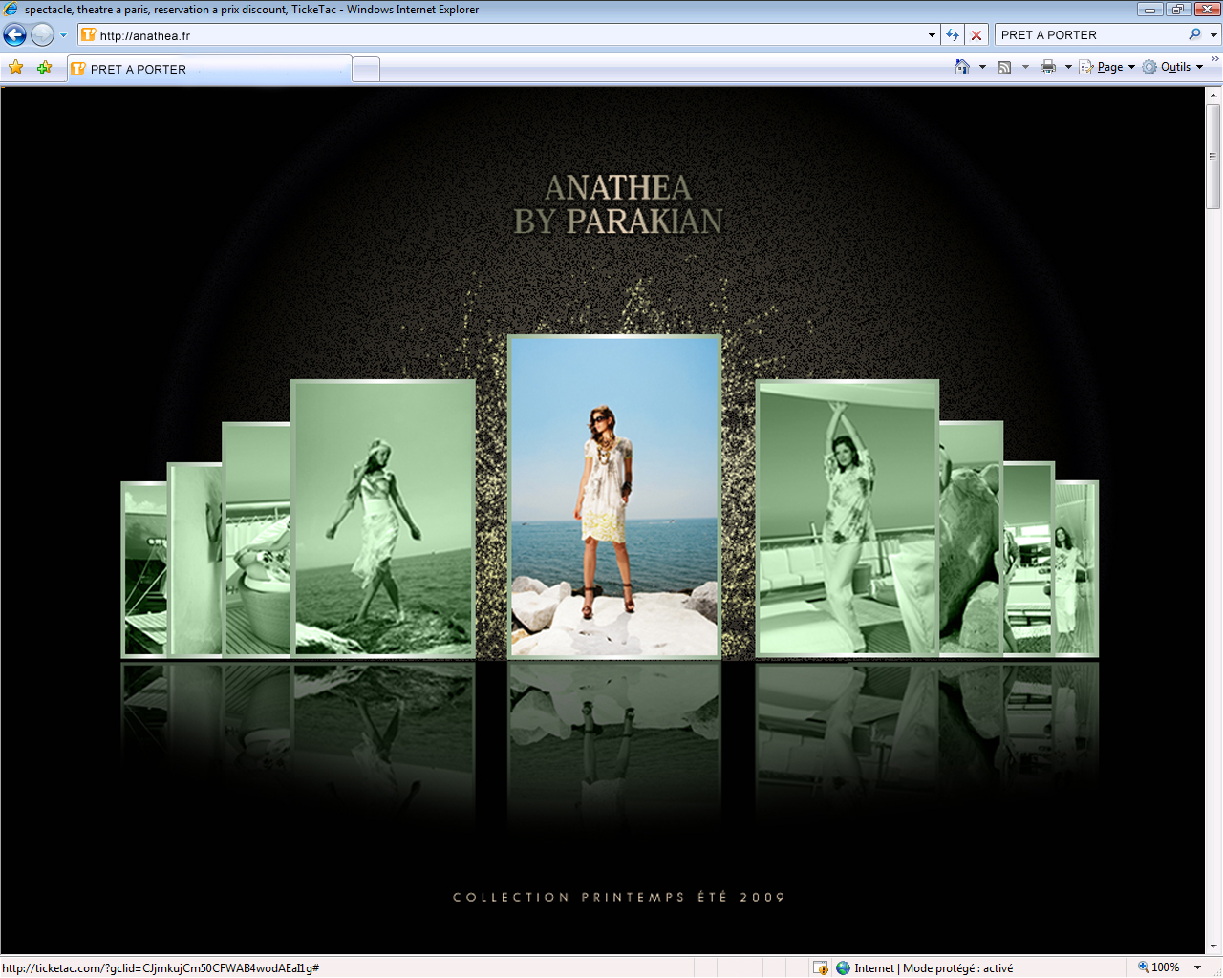Stop loading with the red X icon

976,35
